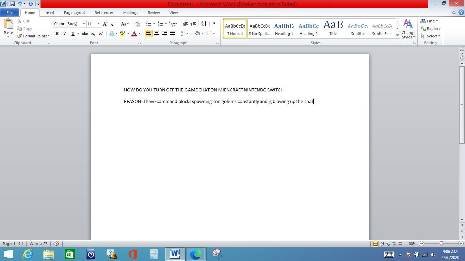
Task: Switch to the References tab
Action: (104, 13)
